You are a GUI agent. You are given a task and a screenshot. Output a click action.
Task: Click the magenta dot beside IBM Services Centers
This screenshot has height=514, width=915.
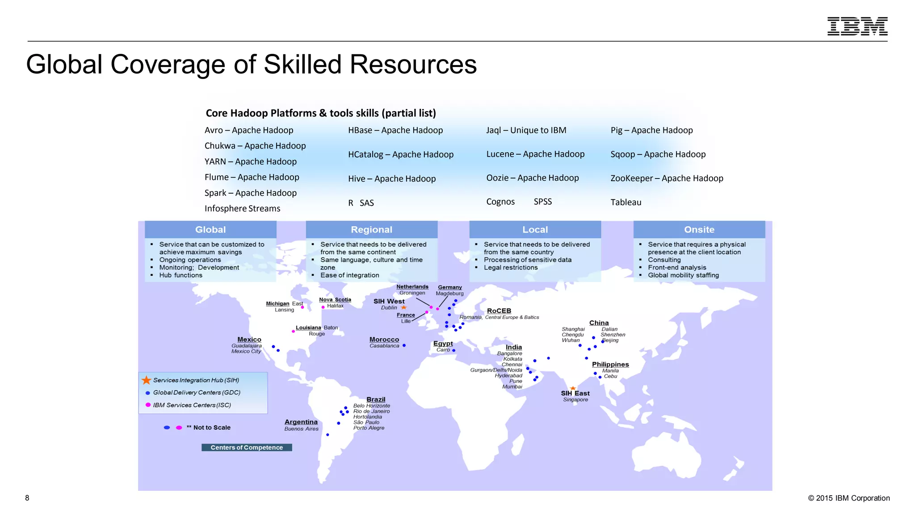[148, 405]
